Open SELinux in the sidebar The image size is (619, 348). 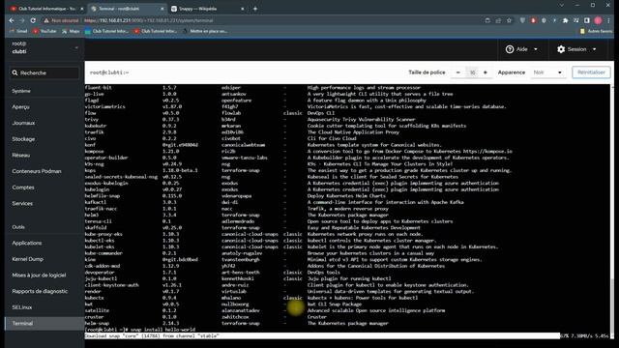click(x=21, y=307)
